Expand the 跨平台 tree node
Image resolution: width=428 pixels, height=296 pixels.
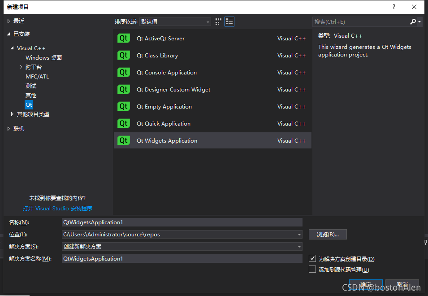[x=21, y=67]
